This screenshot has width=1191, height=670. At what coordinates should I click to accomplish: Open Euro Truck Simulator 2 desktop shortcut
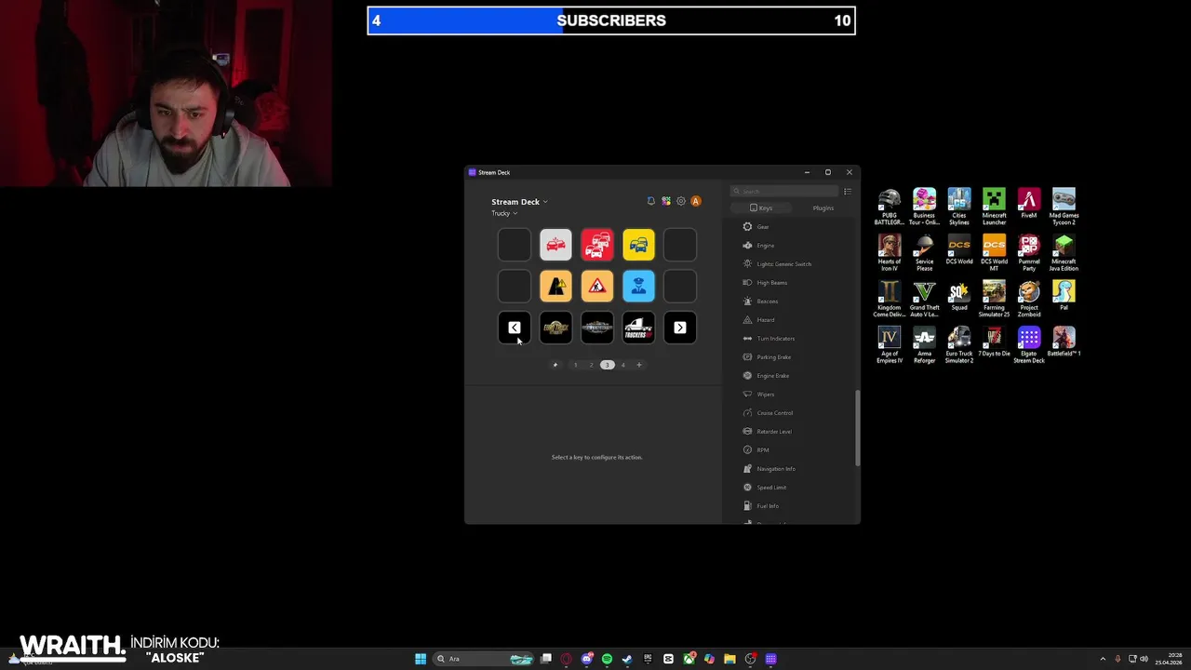point(959,345)
